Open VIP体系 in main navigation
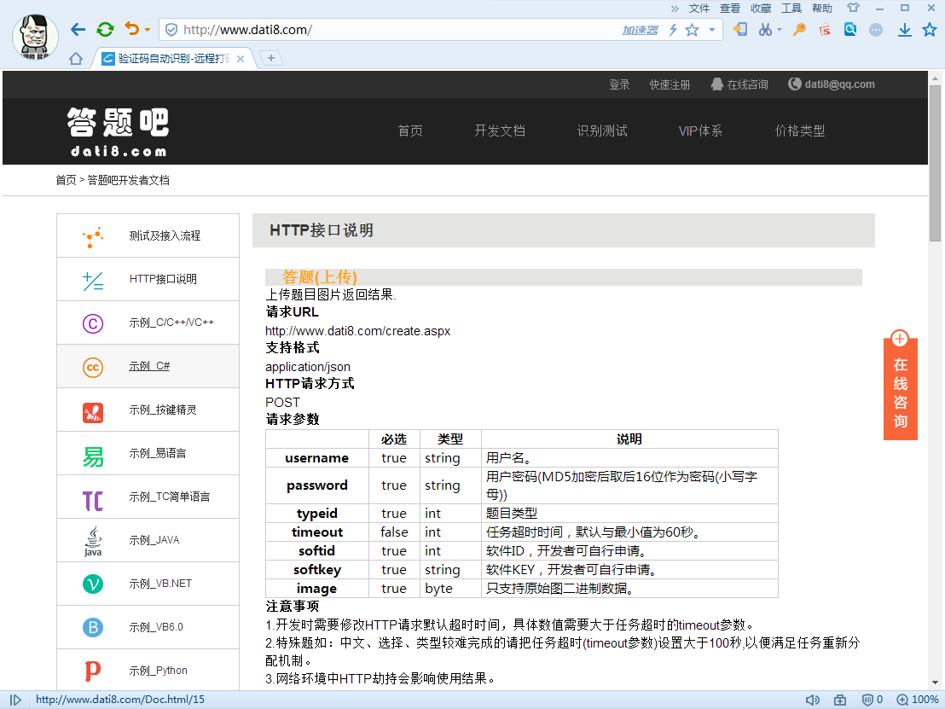Screen dimensions: 945x709 (700, 131)
